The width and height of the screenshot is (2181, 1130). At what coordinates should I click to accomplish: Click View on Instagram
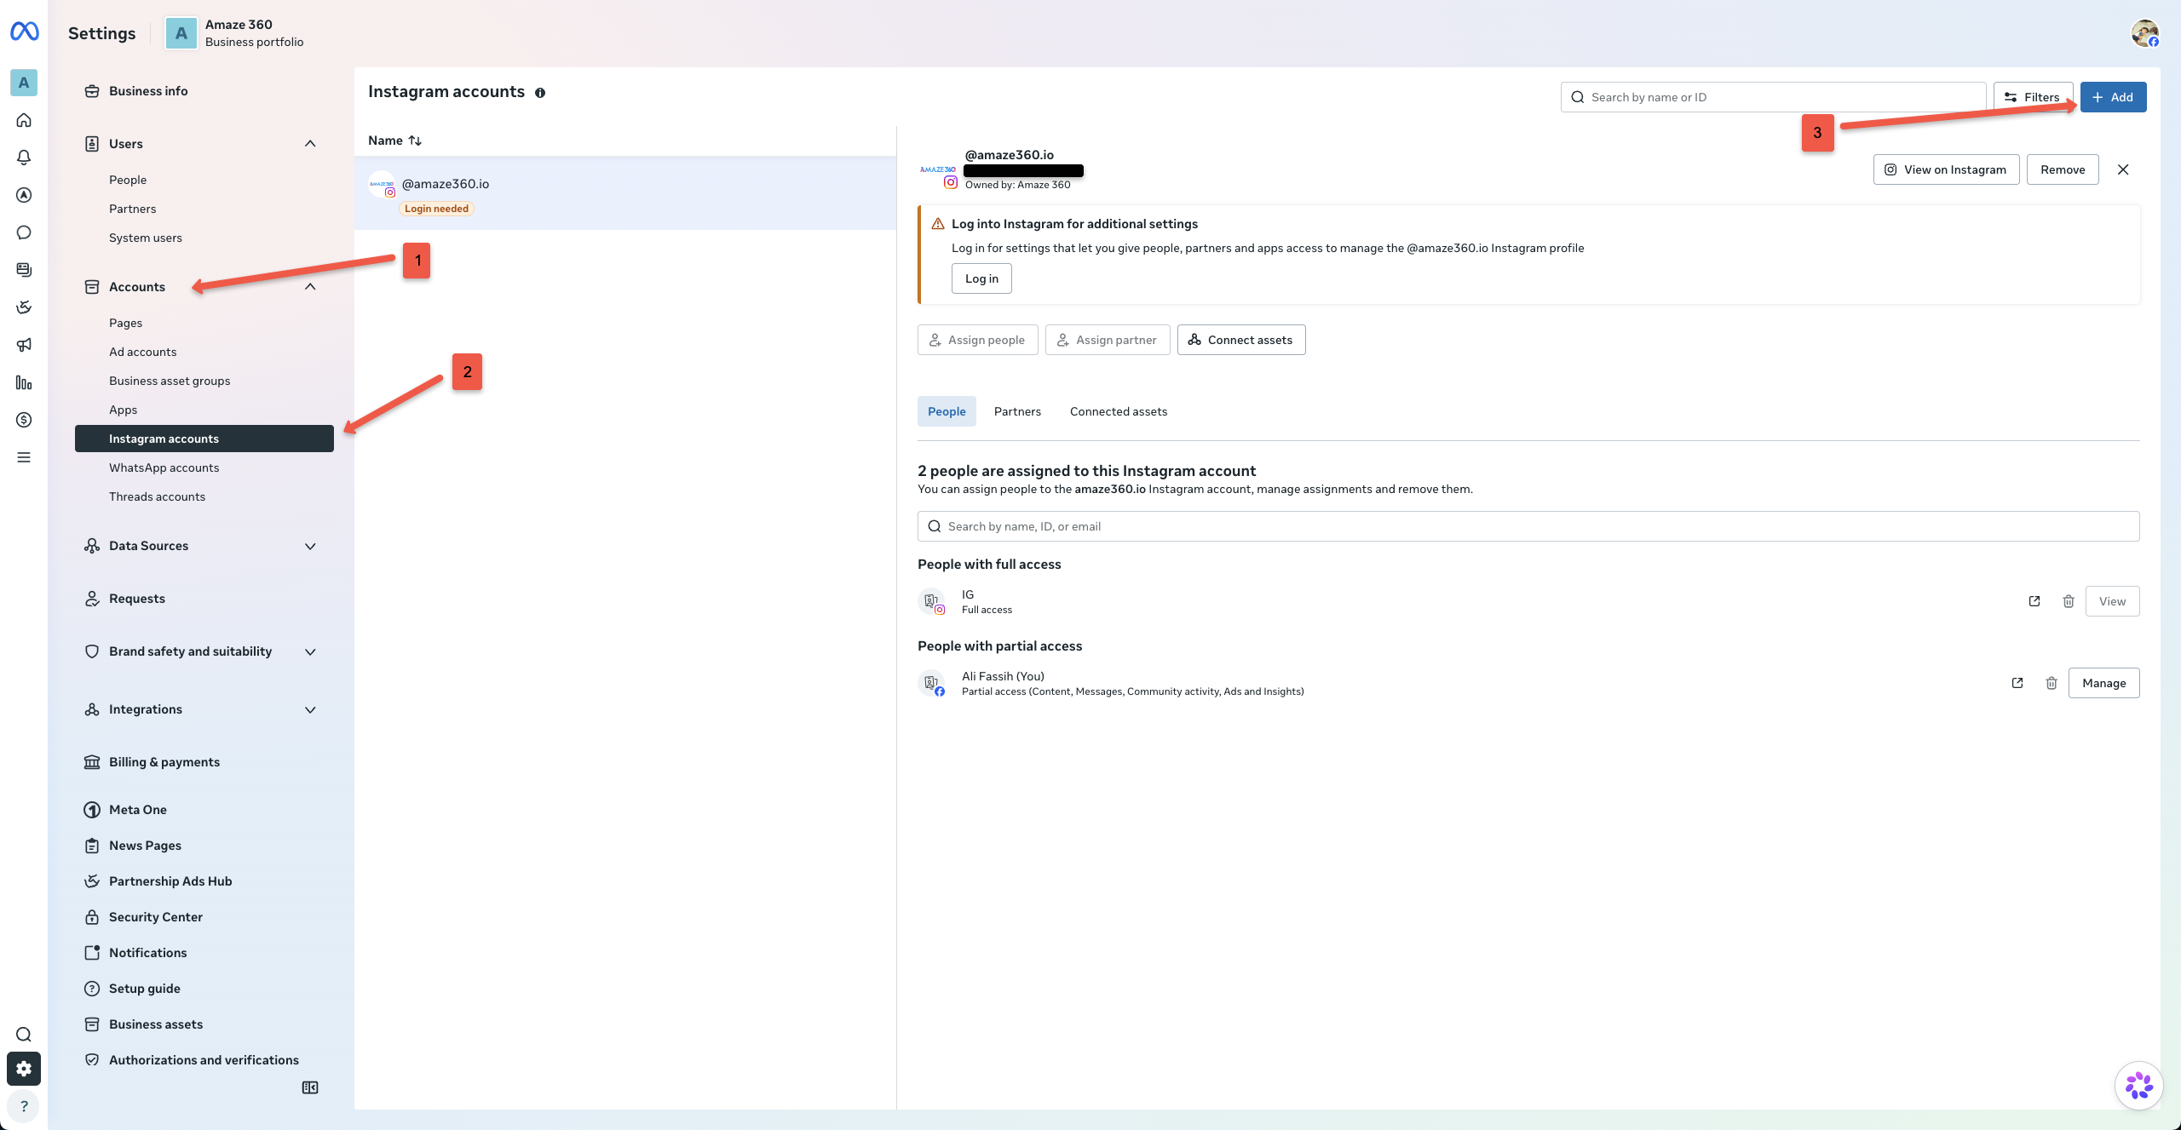(x=1946, y=169)
